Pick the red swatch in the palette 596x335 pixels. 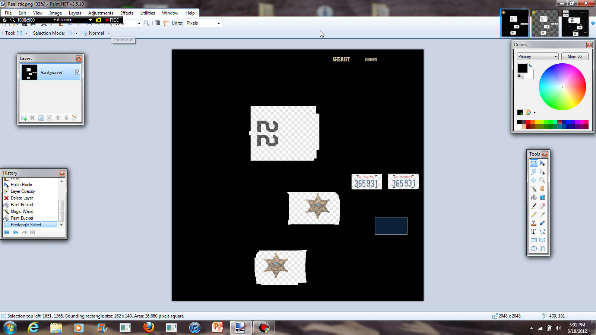coord(528,122)
